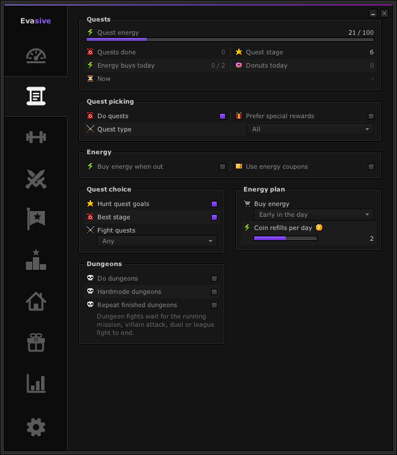Click the phone icon beside Quests done
The image size is (397, 455).
click(x=90, y=52)
